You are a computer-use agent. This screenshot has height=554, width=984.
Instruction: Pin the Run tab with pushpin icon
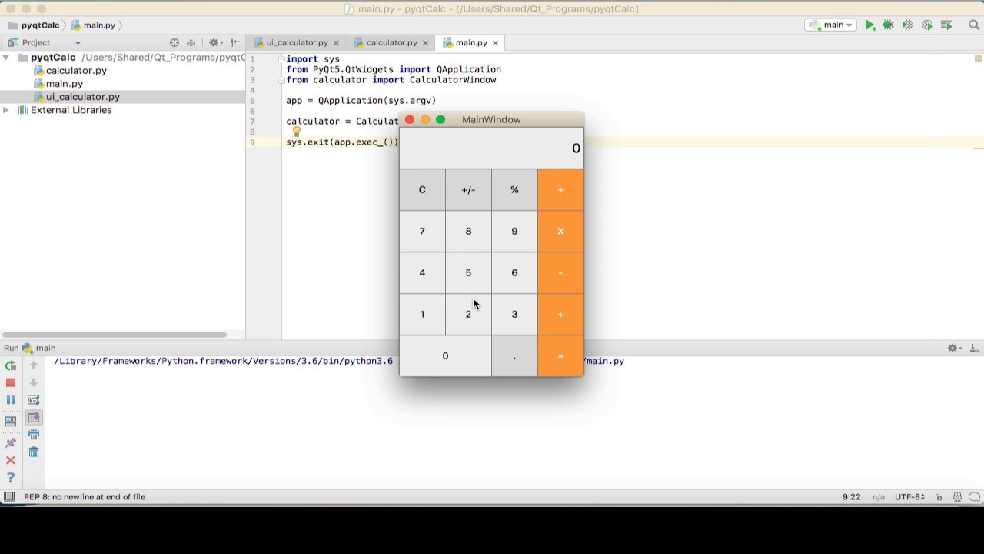[x=11, y=443]
